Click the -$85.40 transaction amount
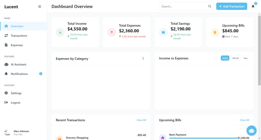Viewport: 261px width, 140px height. (x=141, y=135)
